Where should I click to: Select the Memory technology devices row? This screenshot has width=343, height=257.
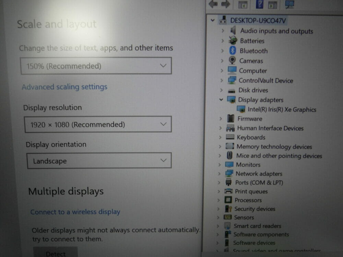(274, 146)
